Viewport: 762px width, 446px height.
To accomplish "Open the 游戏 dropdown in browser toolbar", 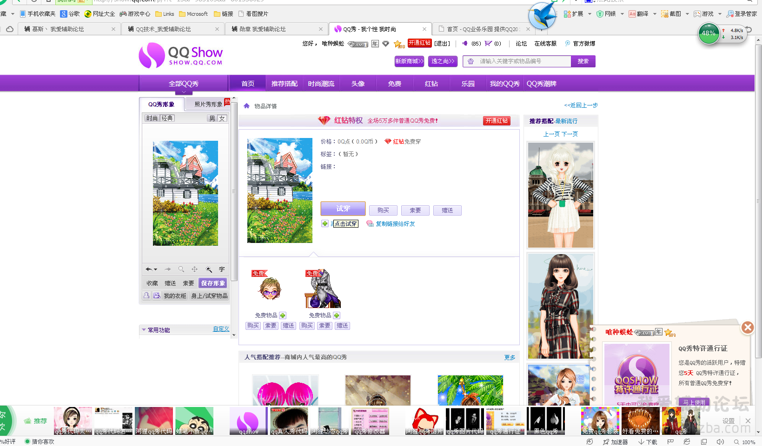I will [720, 14].
